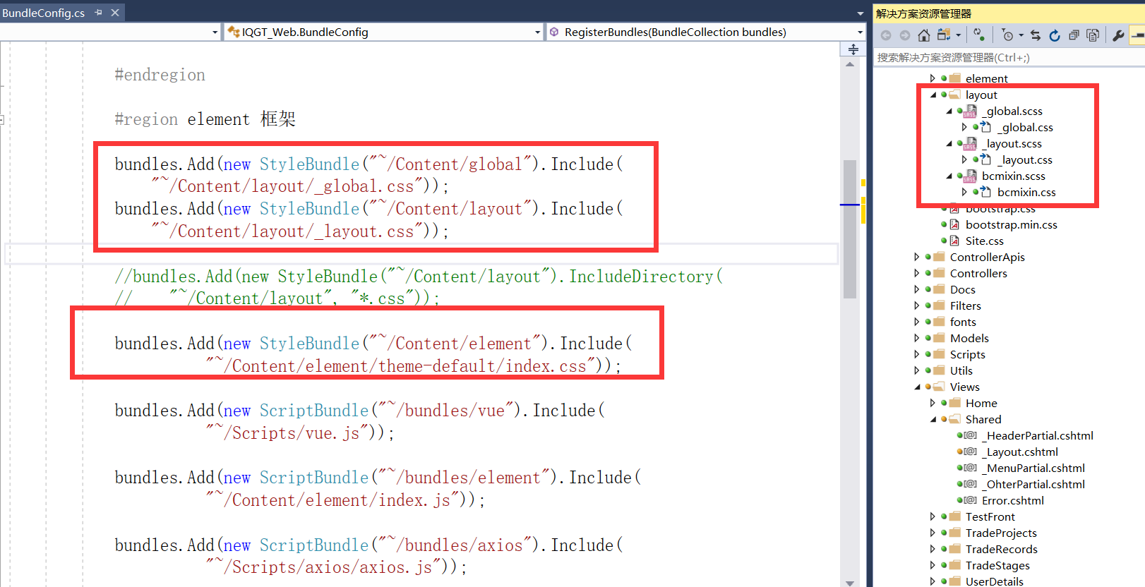1145x587 pixels.
Task: Click the editor vertical scrollbar thumb
Action: [850, 229]
